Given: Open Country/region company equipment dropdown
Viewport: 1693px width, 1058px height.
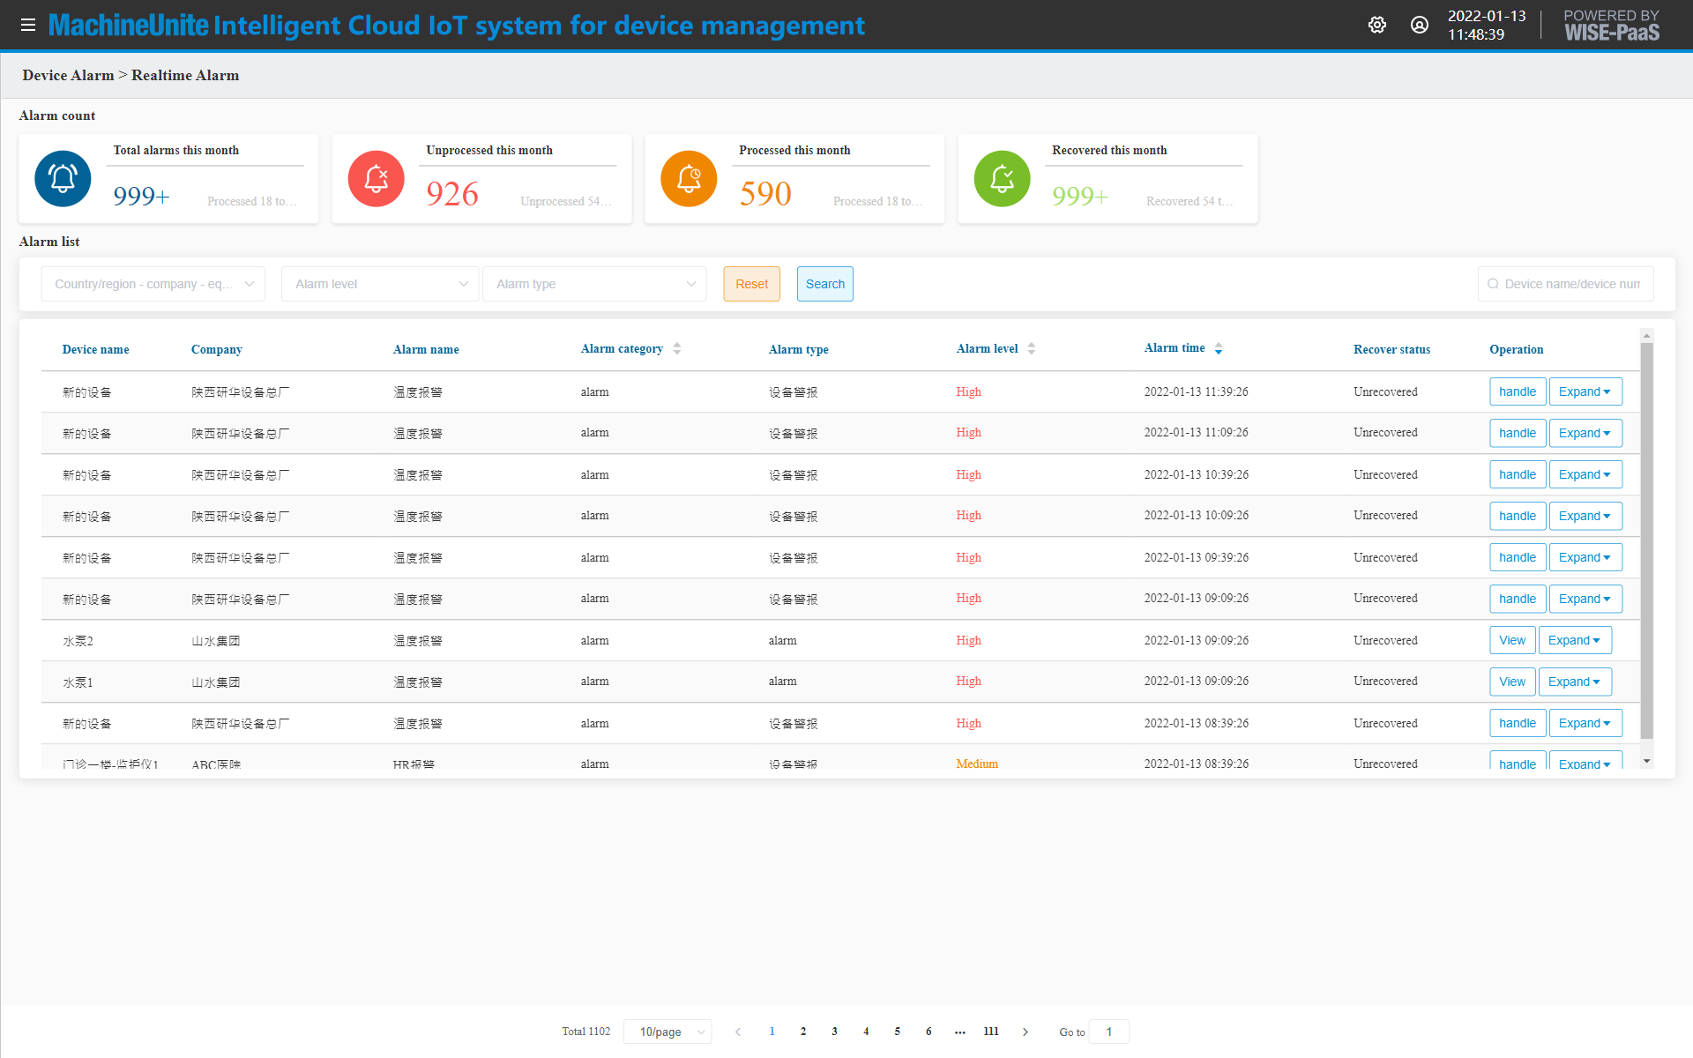Looking at the screenshot, I should click(x=153, y=284).
